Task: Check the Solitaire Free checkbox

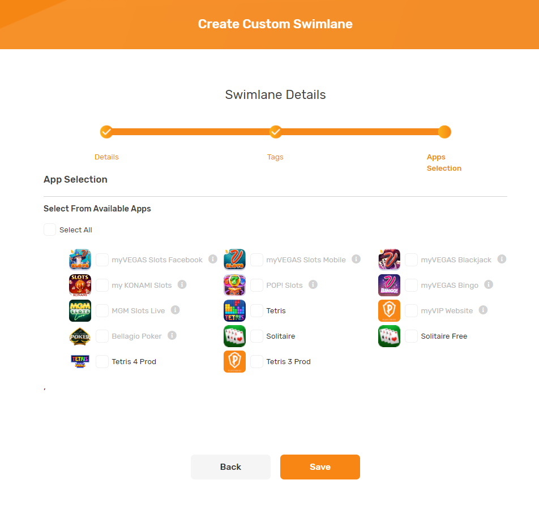Action: click(x=411, y=336)
